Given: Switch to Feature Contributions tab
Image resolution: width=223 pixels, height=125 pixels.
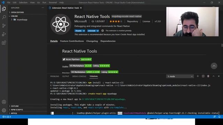Looking at the screenshot, I should pos(72,41).
